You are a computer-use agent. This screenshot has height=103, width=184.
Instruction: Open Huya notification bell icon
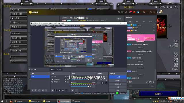click(x=130, y=12)
